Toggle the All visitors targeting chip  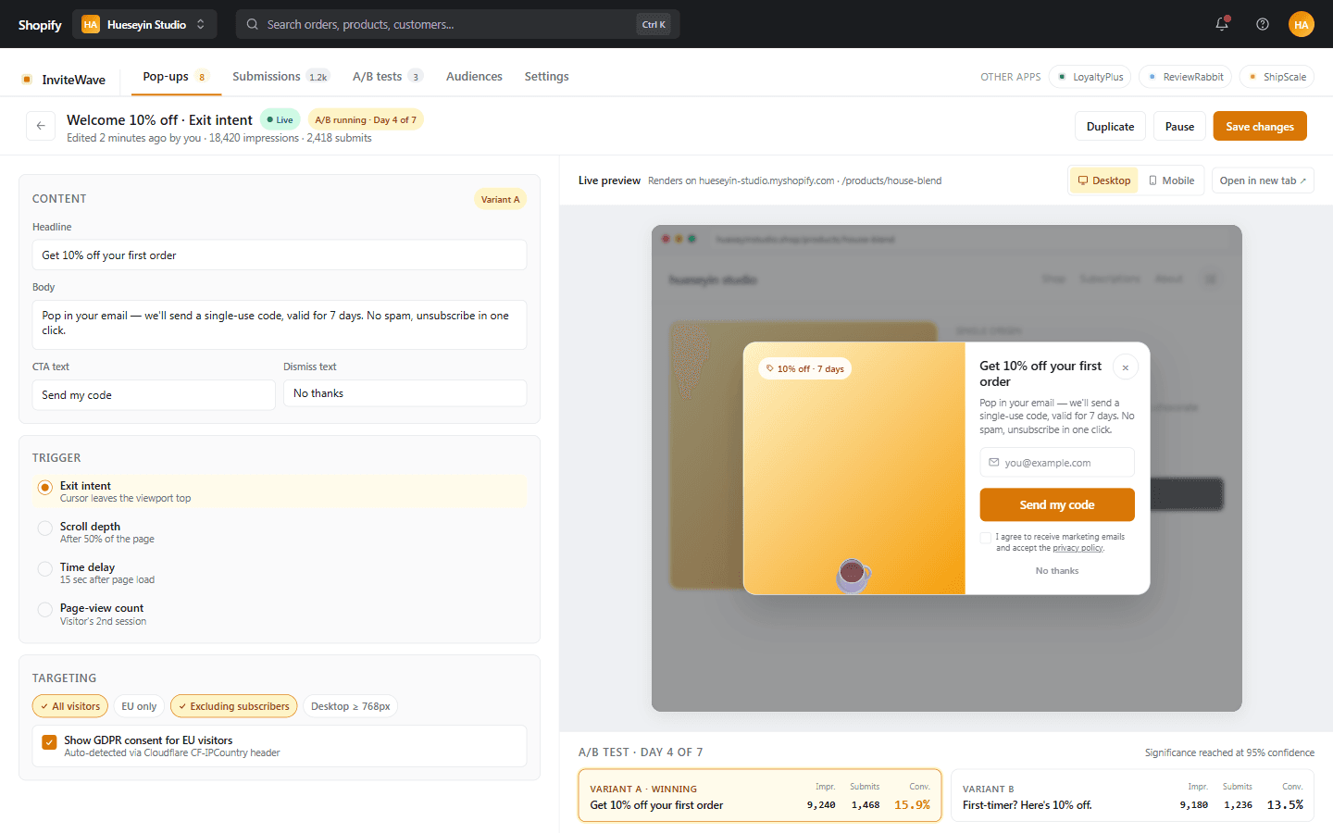pos(70,706)
